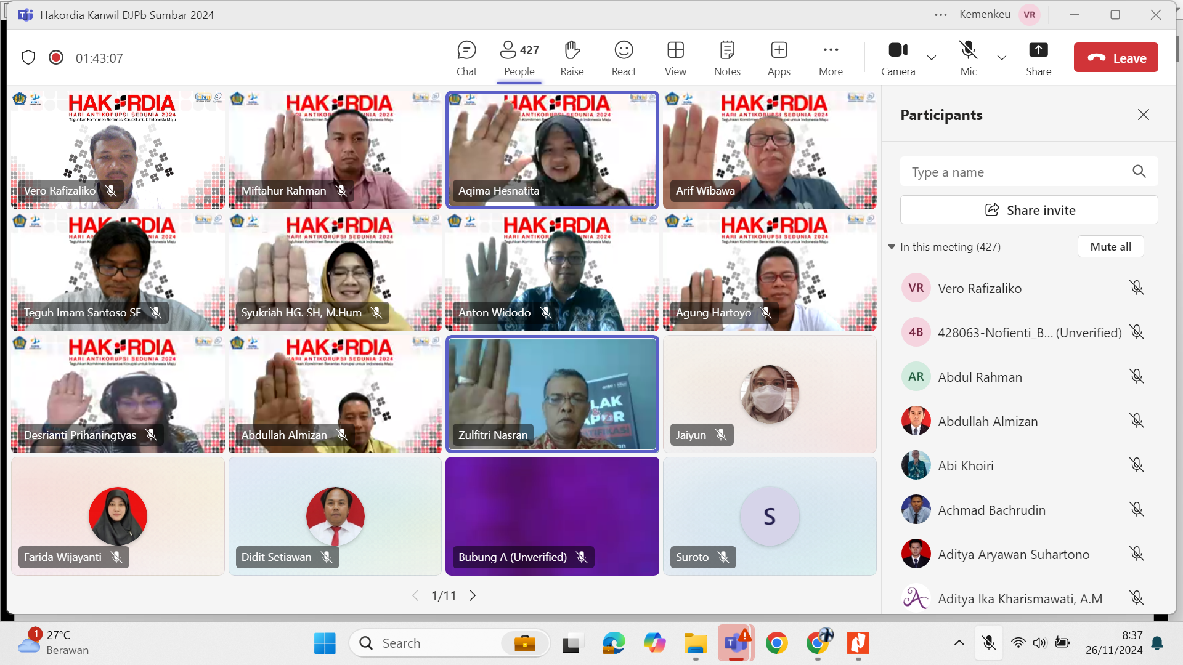Viewport: 1183px width, 665px height.
Task: Go to previous page of video gallery
Action: [x=415, y=595]
